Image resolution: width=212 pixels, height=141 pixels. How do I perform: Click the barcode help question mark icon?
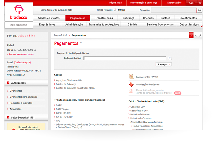tap(170, 58)
